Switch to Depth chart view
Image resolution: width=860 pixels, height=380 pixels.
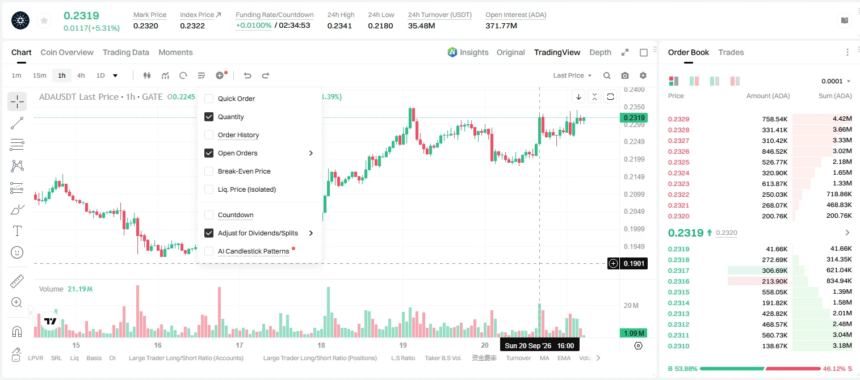(600, 52)
